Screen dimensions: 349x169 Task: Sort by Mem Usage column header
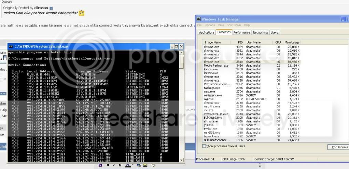pyautogui.click(x=291, y=42)
